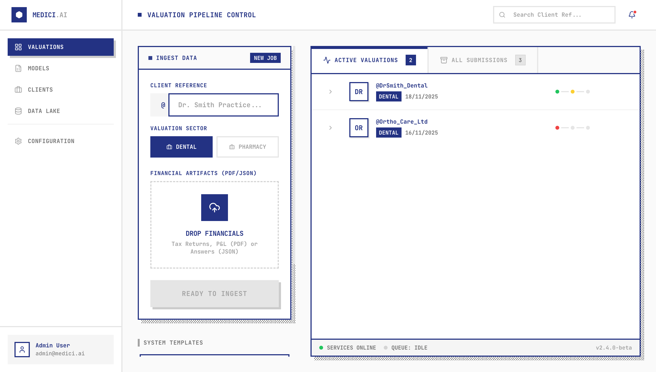
Task: Expand the @Ortho_Care_Ltd valuation row
Action: pos(330,128)
